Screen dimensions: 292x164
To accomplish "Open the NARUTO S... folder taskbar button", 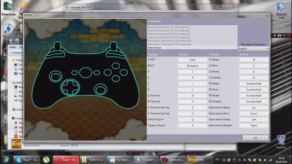I will tap(93, 159).
